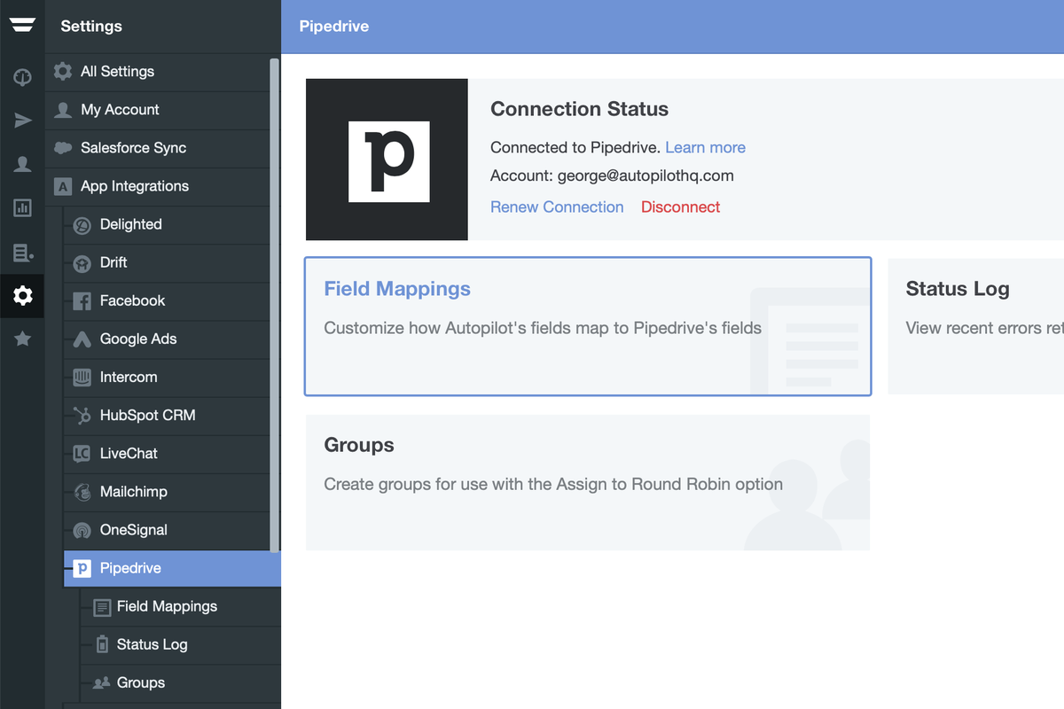Click the Salesforce cloud icon

[63, 148]
